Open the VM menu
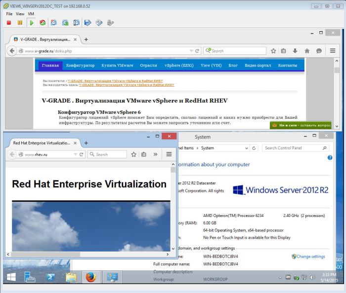The height and width of the screenshot is (293, 346). tap(31, 14)
